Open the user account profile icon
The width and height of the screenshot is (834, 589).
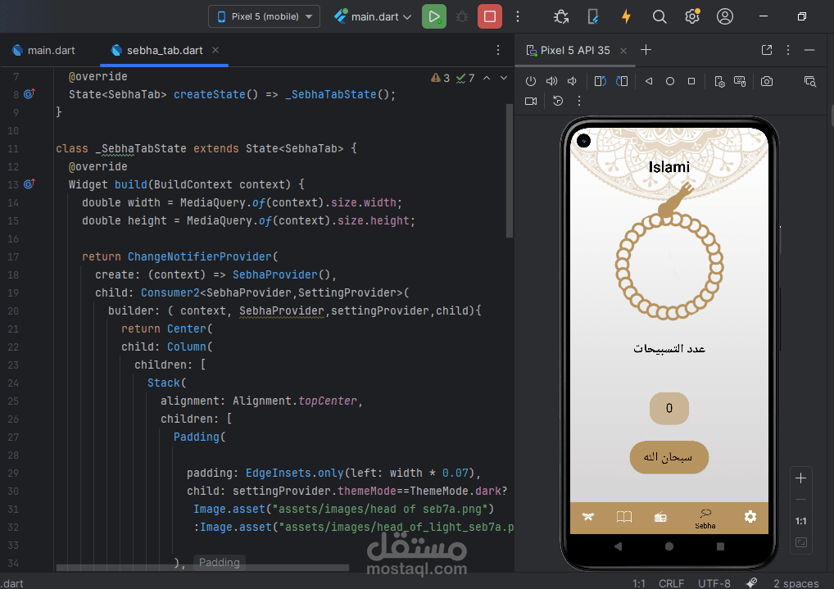[x=725, y=16]
